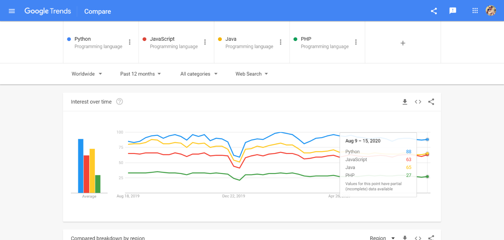Screen dimensions: 504x240
Task: Open the Worldwide region dropdown
Action: (x=87, y=74)
